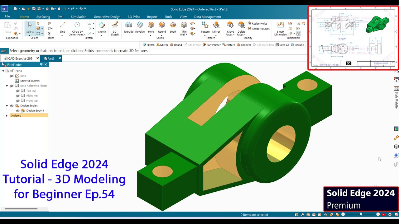The image size is (399, 224).
Task: Open the Simulation ribbon tab
Action: (79, 17)
